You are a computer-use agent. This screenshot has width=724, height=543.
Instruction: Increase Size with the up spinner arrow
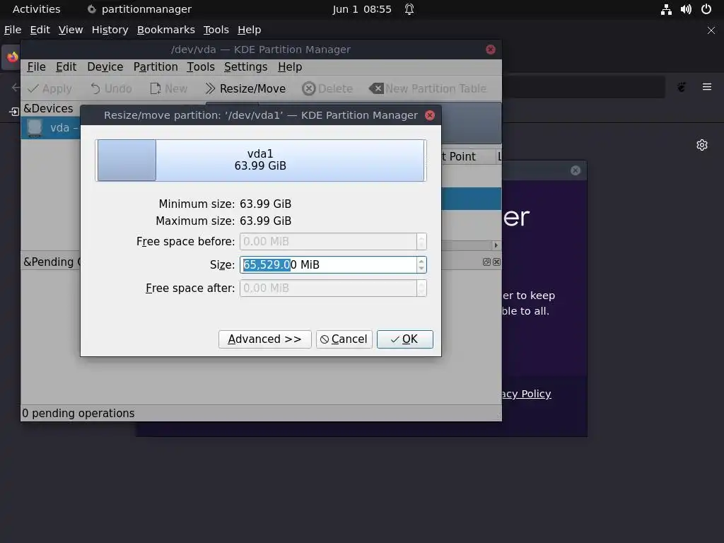point(421,261)
